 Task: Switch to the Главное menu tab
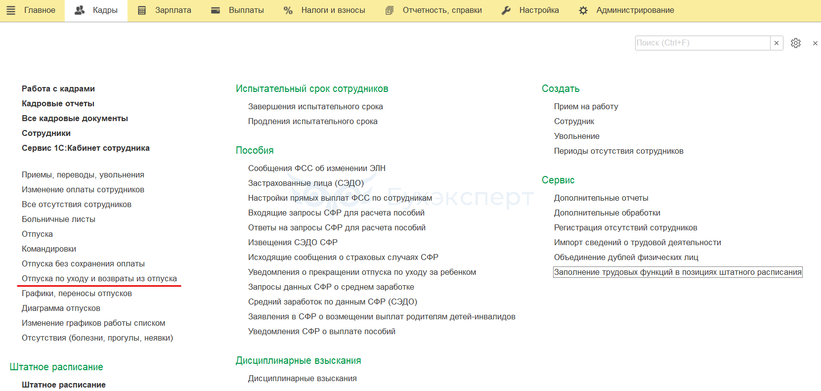(40, 10)
